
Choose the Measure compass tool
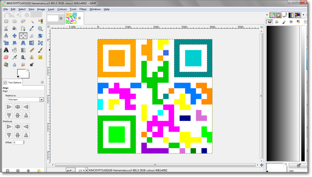coord(6,36)
